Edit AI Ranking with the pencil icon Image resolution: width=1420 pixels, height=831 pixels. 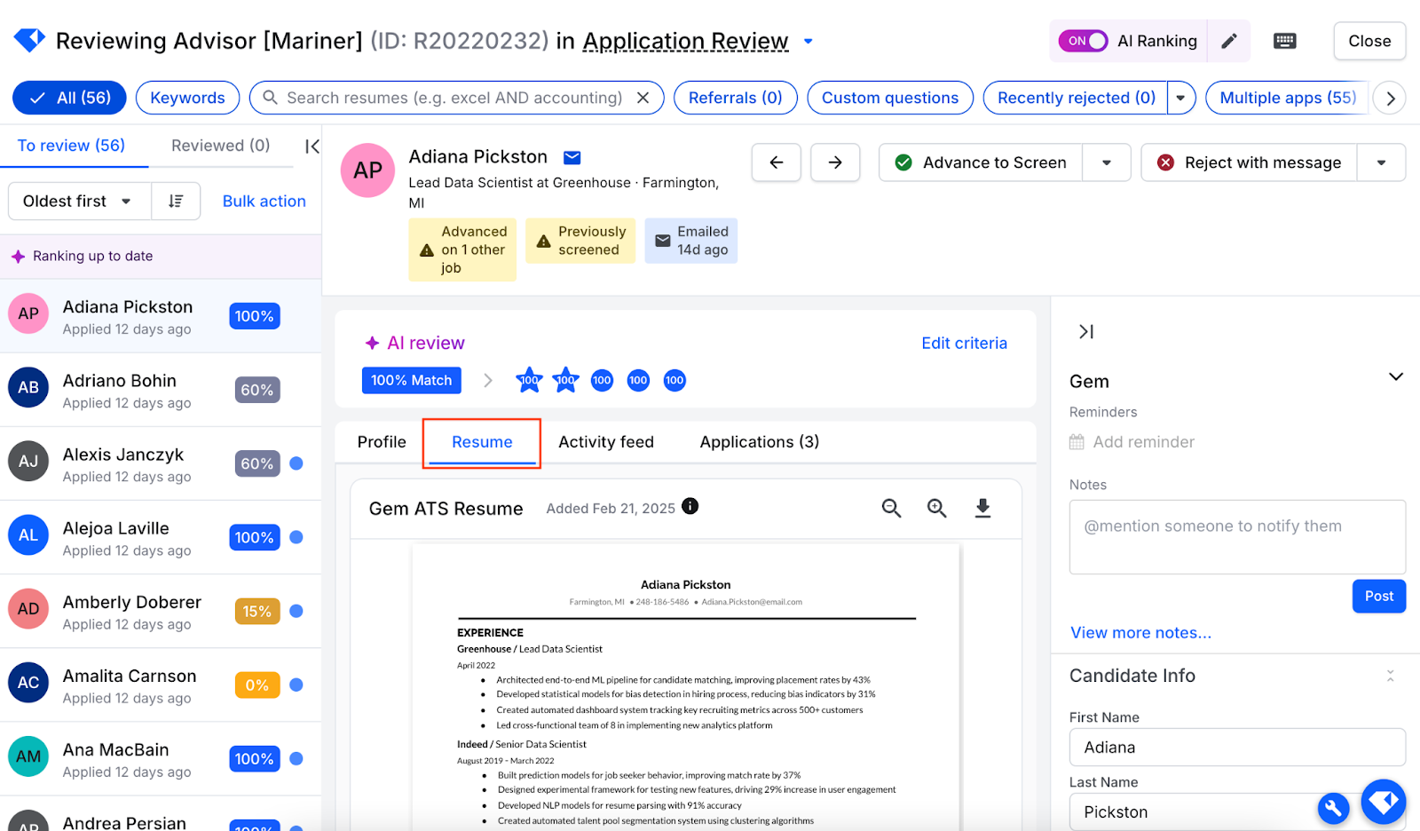pos(1229,41)
